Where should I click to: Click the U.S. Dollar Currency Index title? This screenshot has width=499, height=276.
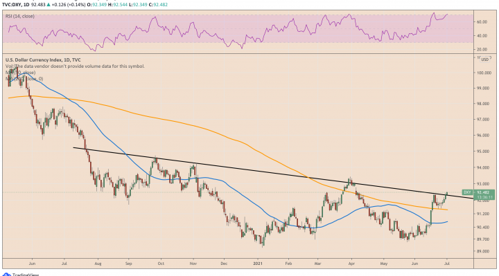click(x=43, y=59)
